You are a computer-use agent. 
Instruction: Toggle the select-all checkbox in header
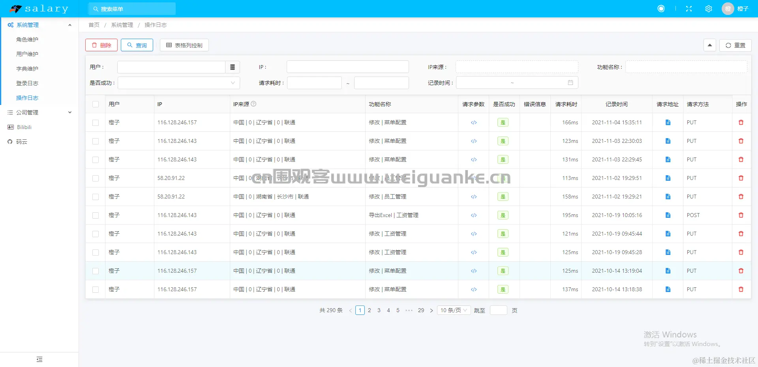click(x=96, y=104)
